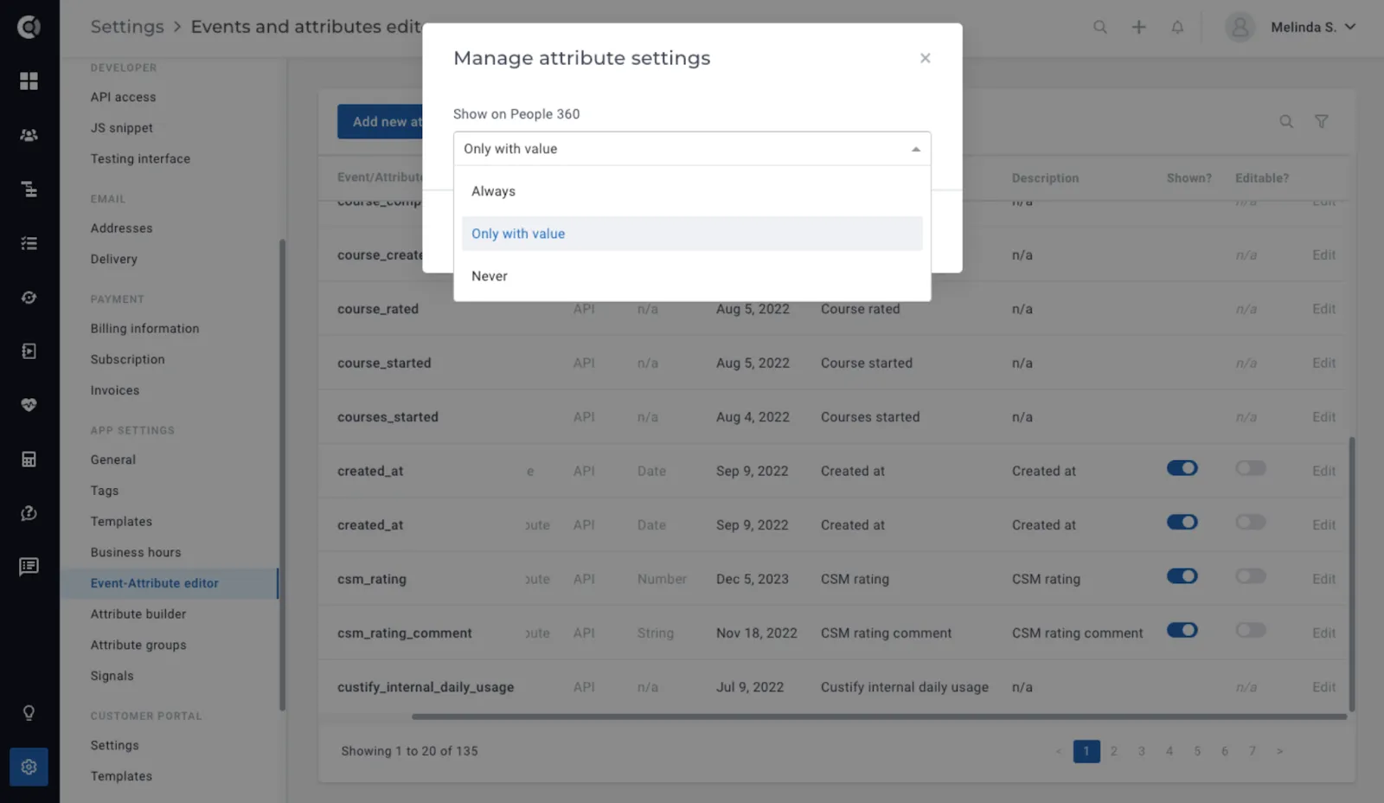Toggle Shown switch for csm_rating row
The width and height of the screenshot is (1384, 803).
coord(1182,576)
